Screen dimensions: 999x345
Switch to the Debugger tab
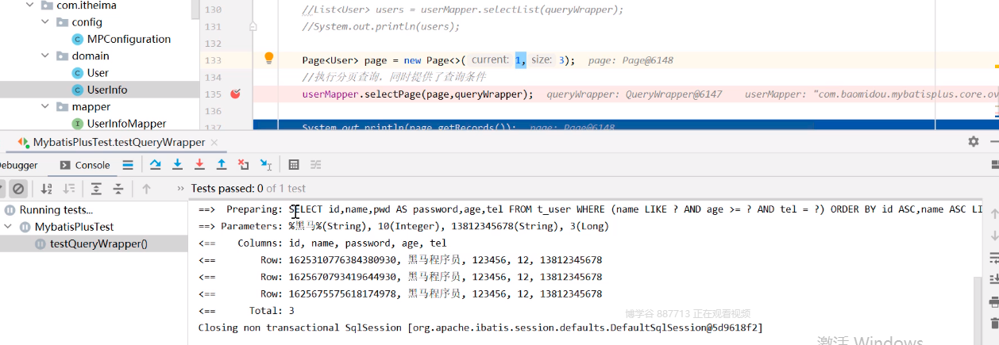point(17,165)
